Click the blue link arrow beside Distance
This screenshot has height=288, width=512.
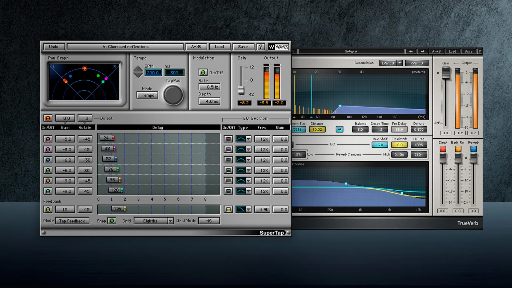click(339, 129)
